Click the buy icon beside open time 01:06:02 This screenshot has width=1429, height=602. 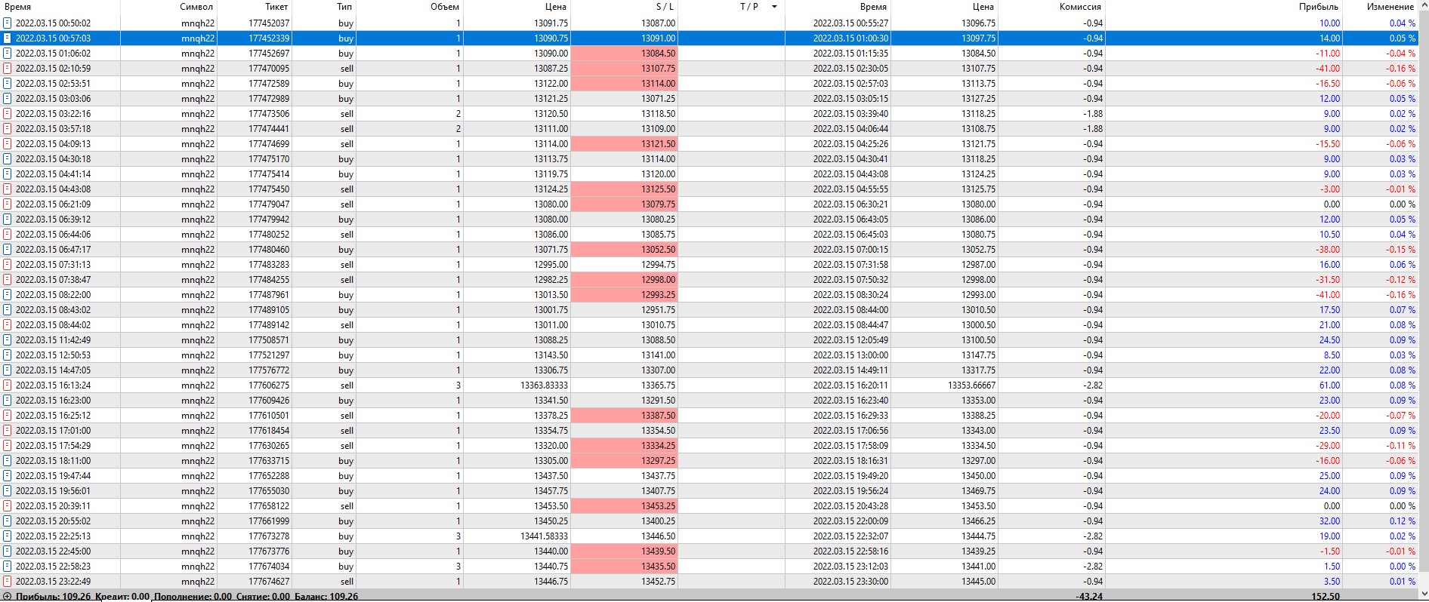point(8,54)
